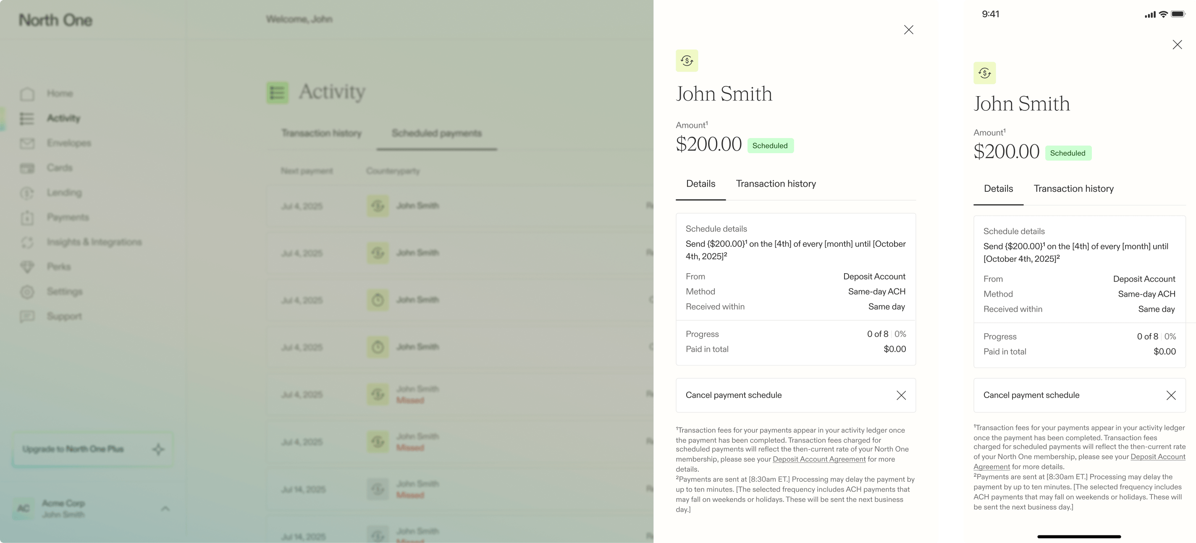The width and height of the screenshot is (1196, 543).
Task: Open Deposit Account Agreement link in desktop panel
Action: pos(819,459)
